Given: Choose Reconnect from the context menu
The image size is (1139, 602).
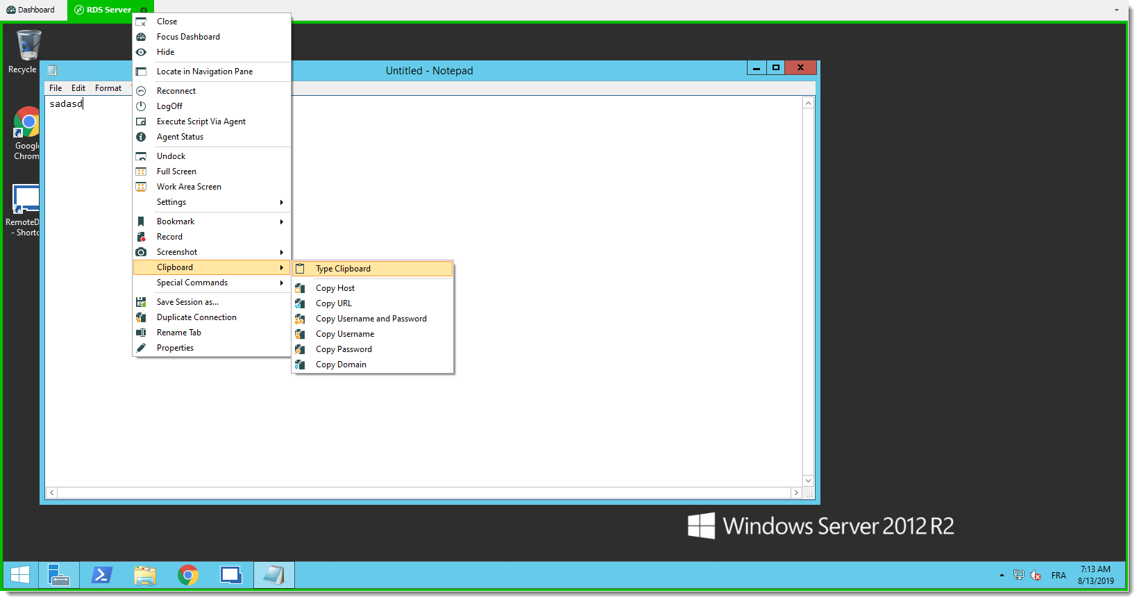Looking at the screenshot, I should 212,91.
